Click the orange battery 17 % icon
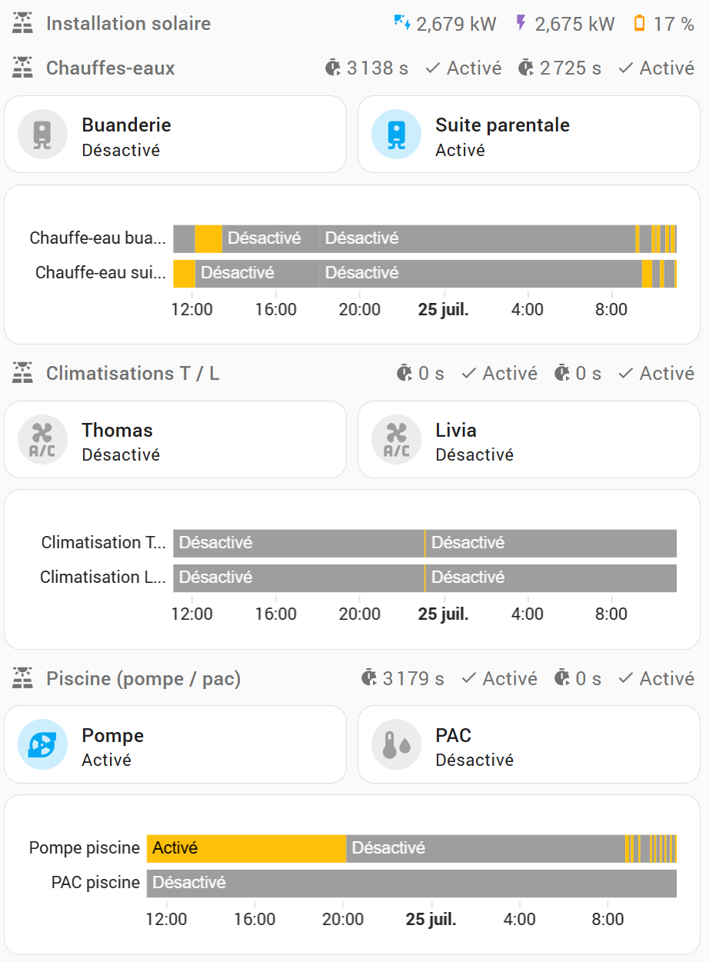 [639, 24]
